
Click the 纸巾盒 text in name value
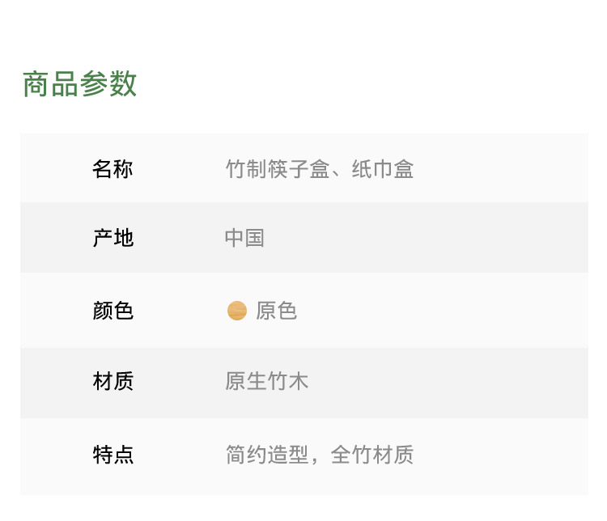[x=382, y=169]
